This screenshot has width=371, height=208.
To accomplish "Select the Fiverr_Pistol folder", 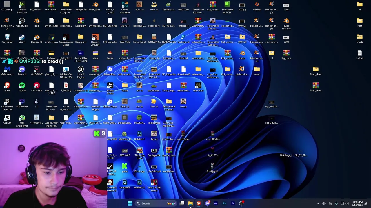I will pos(139,38).
